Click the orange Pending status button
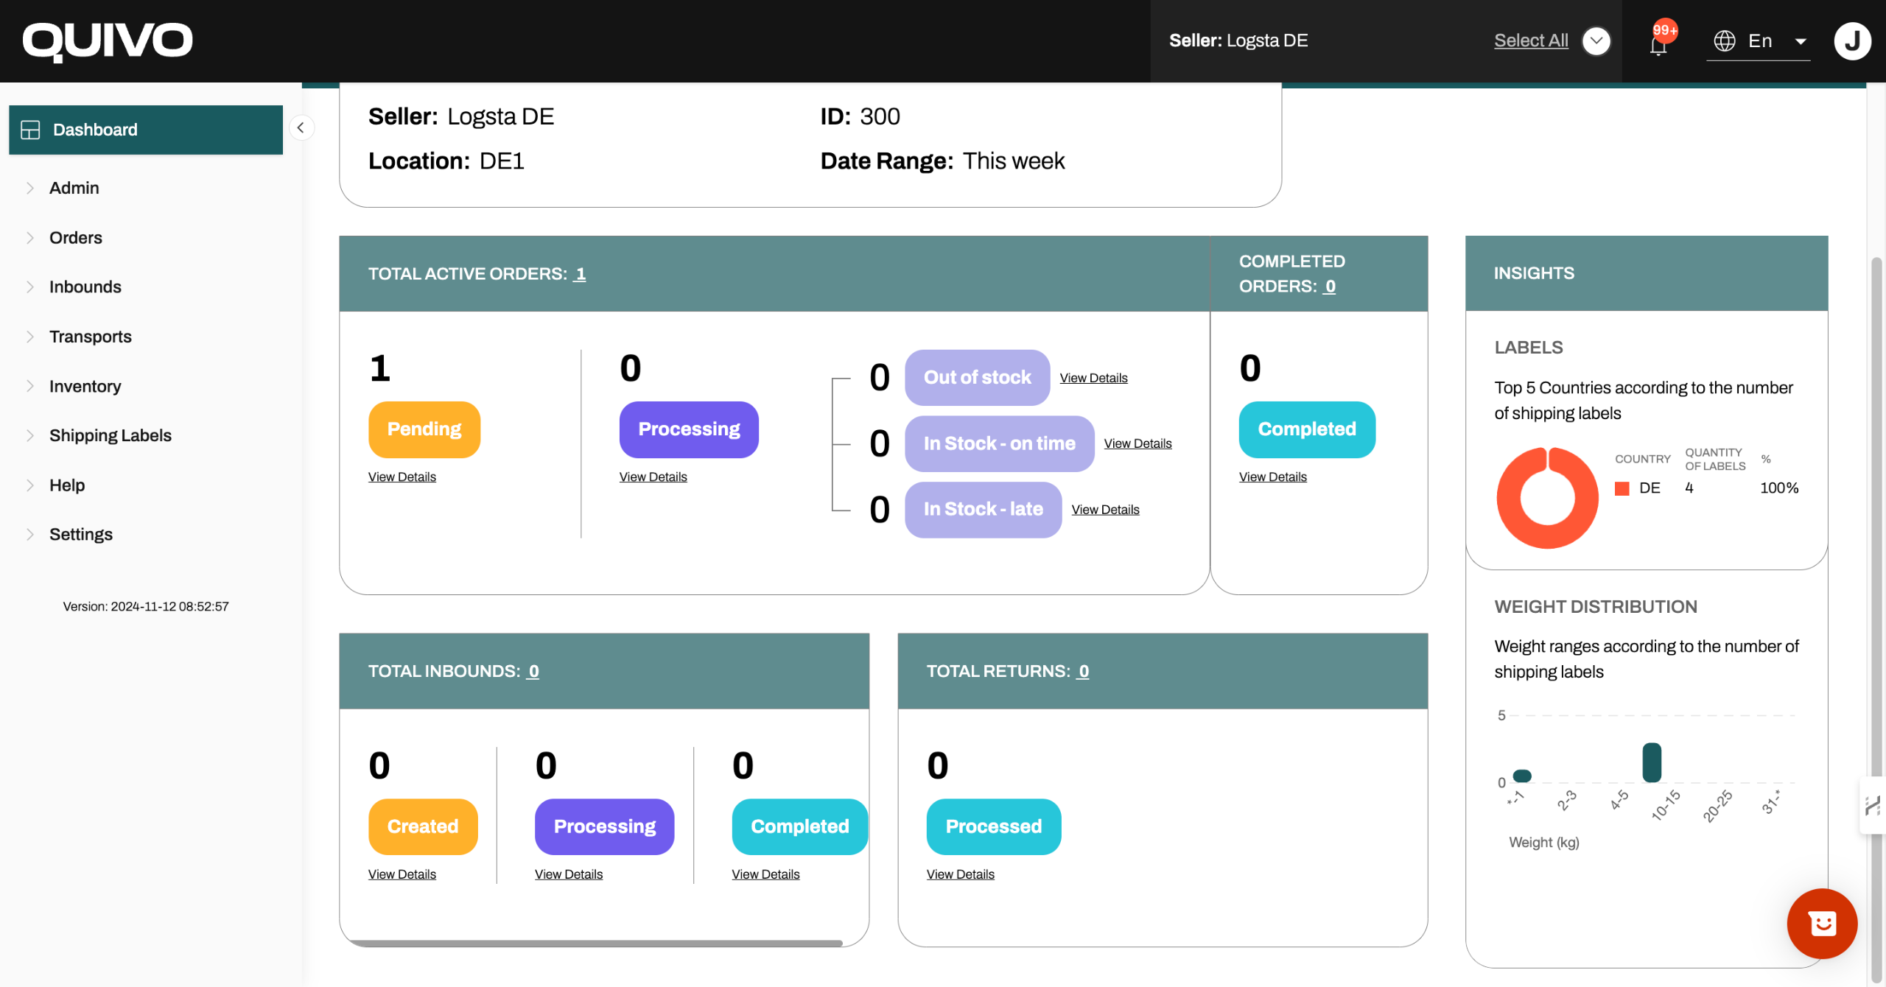1886x987 pixels. [x=424, y=429]
